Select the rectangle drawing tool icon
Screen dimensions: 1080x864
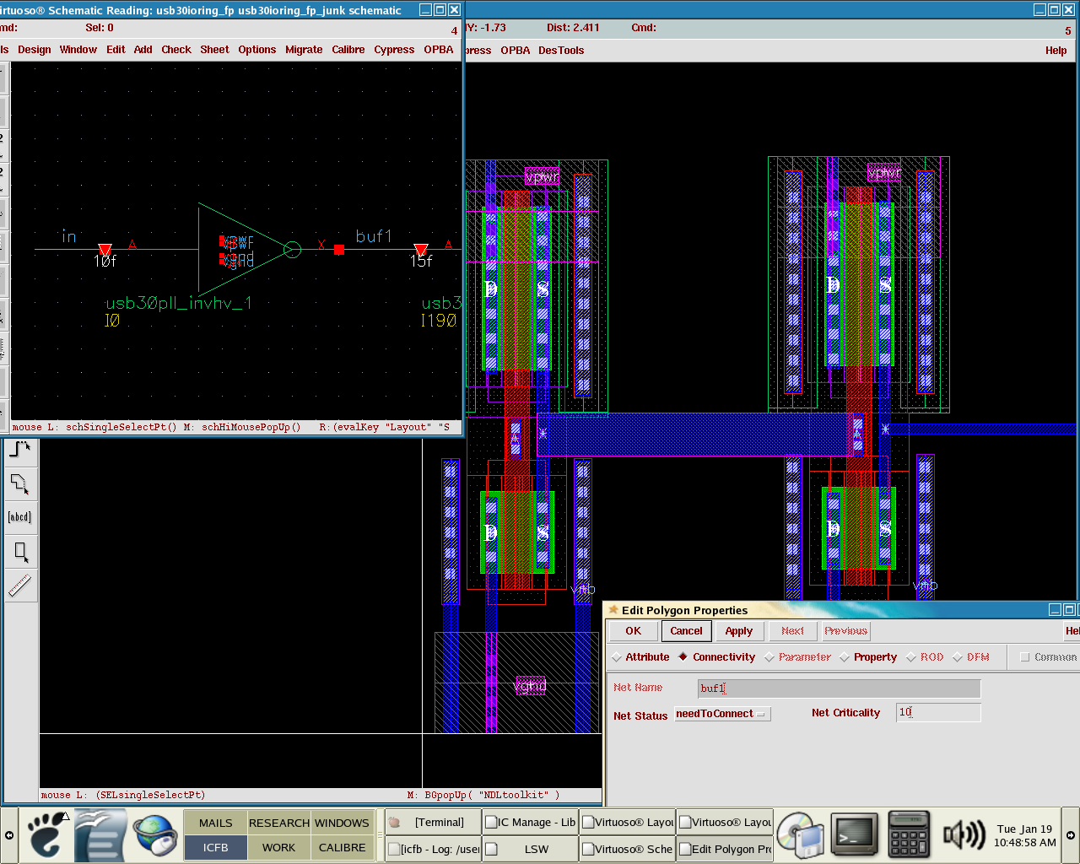tap(20, 552)
